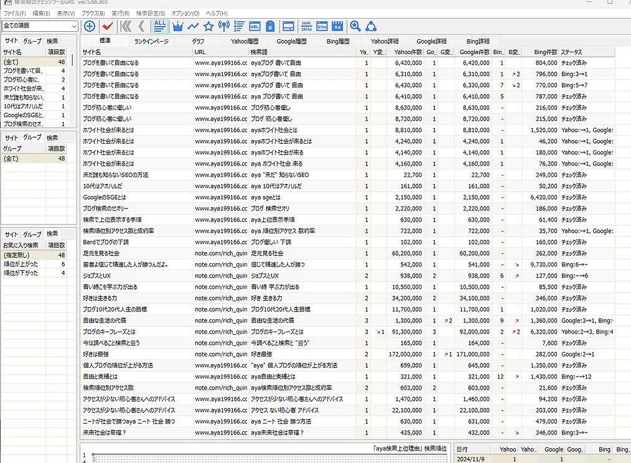Viewport: 631px width, 463px height.
Task: Open the Bing詳細 tab
Action: [477, 41]
